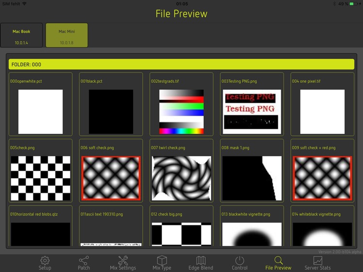Screen dimensions: 363x272
Task: Select the 005check.png checkerboard thumbnail
Action: click(x=41, y=178)
